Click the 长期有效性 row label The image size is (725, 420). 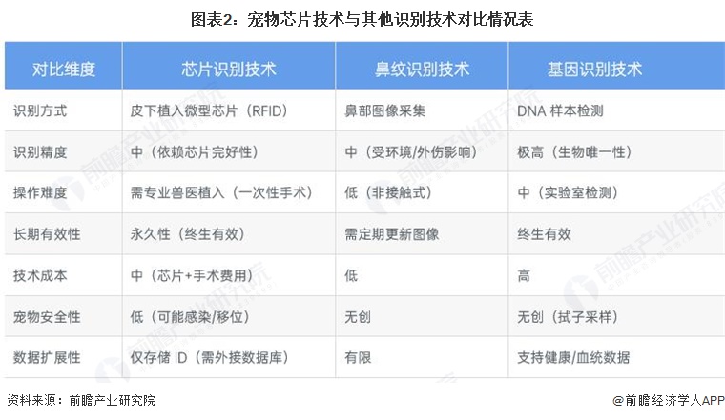[x=47, y=234]
